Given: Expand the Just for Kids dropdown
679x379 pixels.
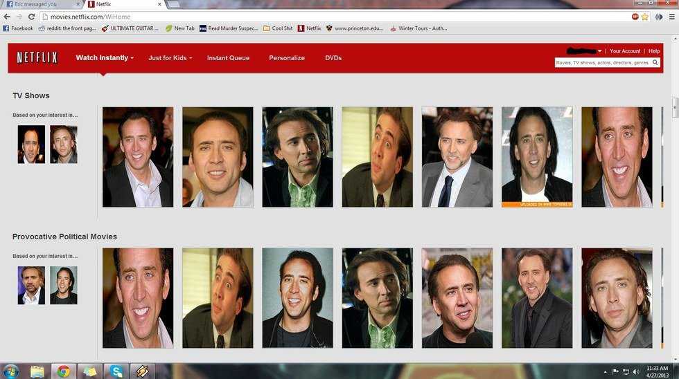Looking at the screenshot, I should pos(170,58).
